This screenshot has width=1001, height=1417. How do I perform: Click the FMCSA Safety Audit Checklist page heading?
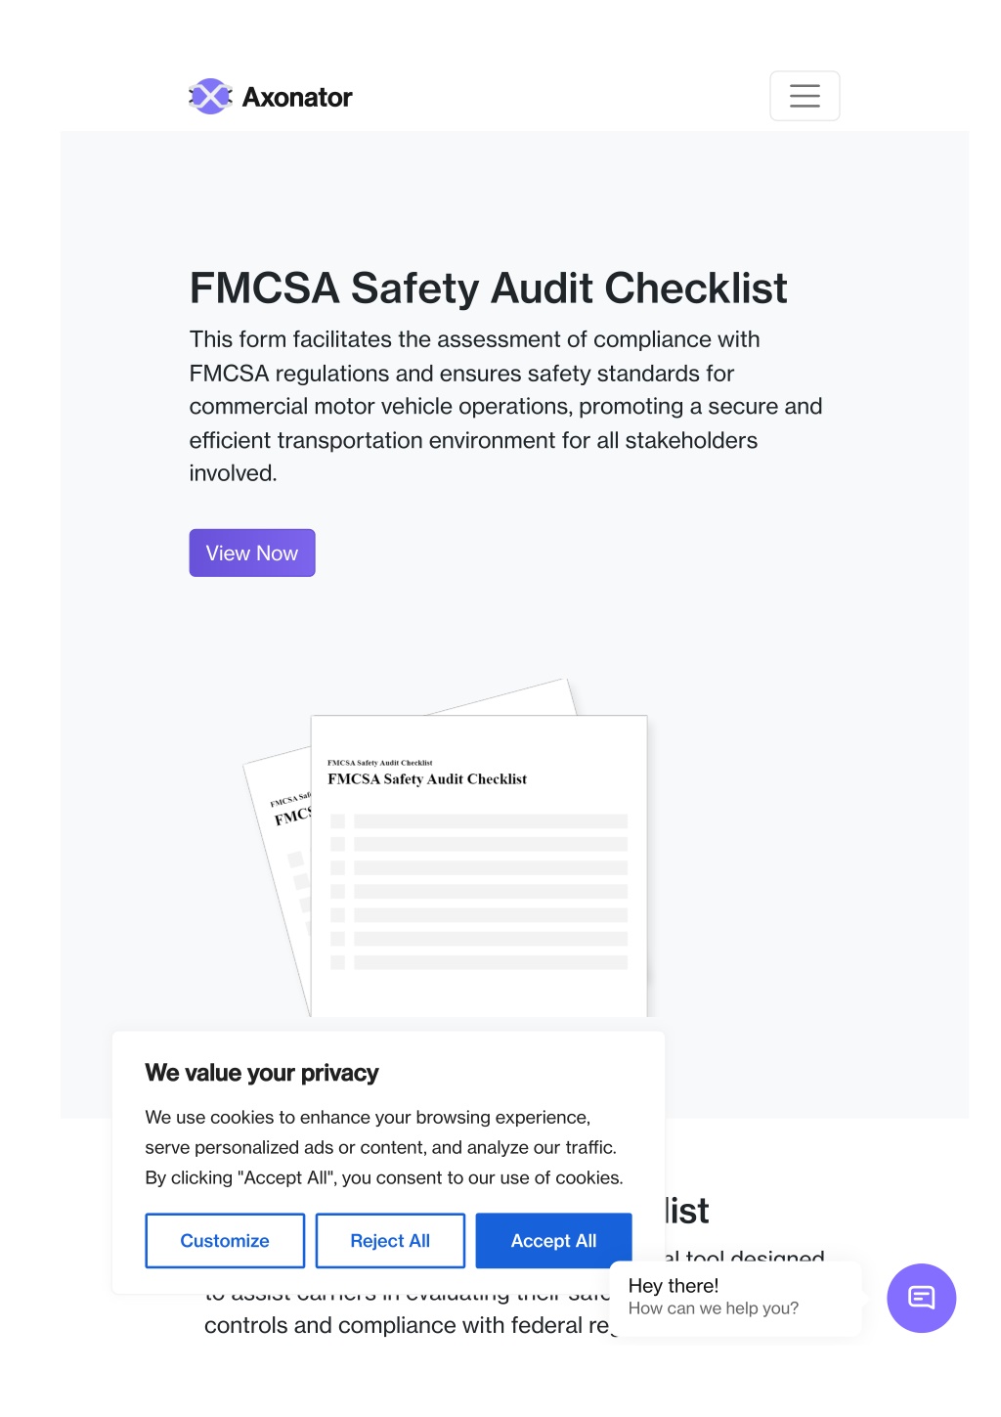point(488,288)
